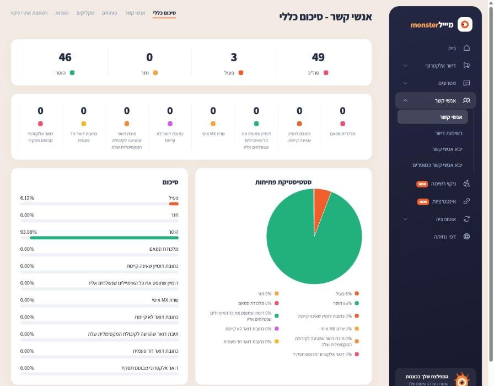Open the אנשי קשר submenu item
Viewport: 494px width, 386px height.
(x=433, y=117)
